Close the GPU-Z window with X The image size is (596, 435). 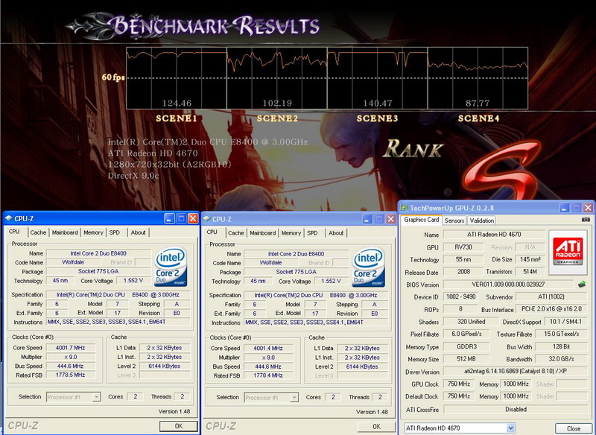(x=588, y=208)
